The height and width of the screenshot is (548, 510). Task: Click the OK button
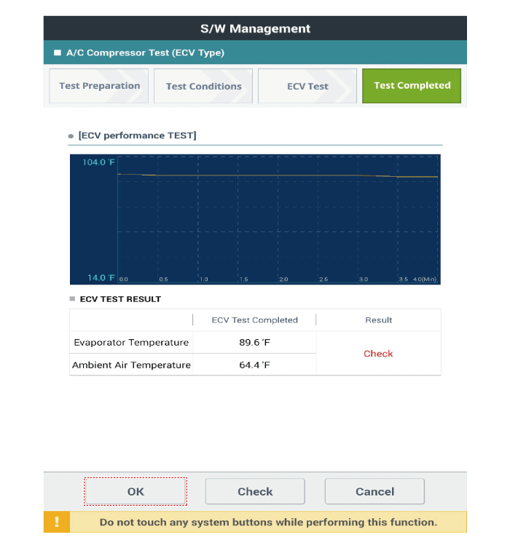136,492
